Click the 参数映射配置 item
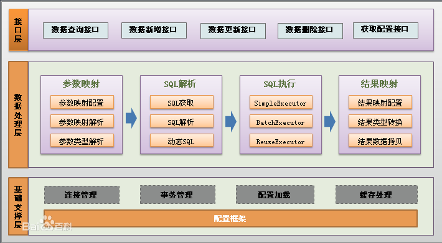Viewport: 442px width, 243px height. [x=82, y=103]
